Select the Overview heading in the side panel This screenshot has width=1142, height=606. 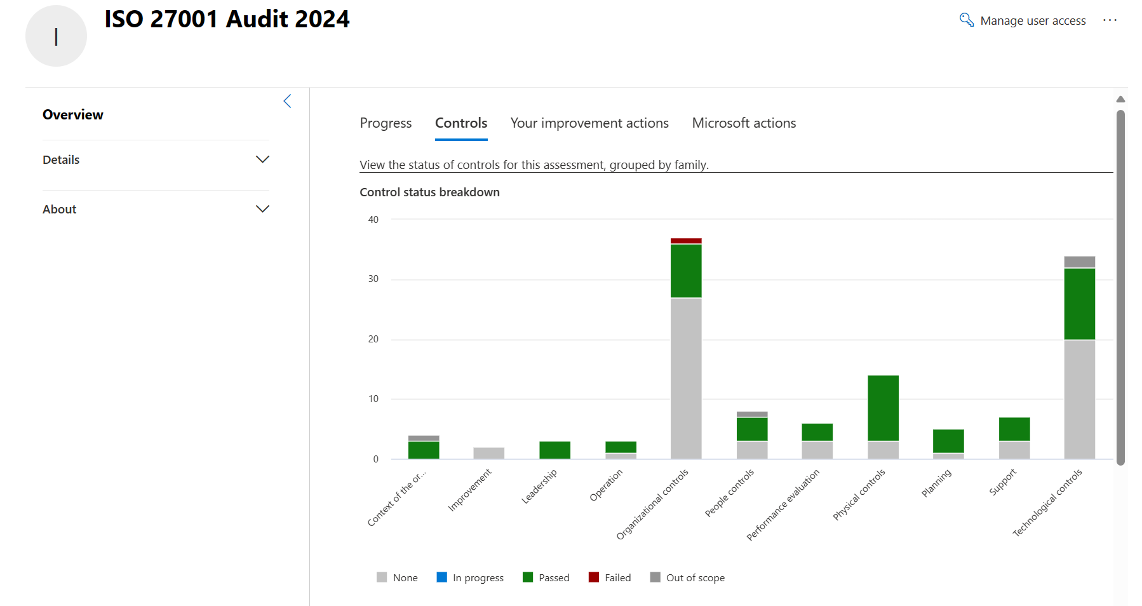[73, 115]
